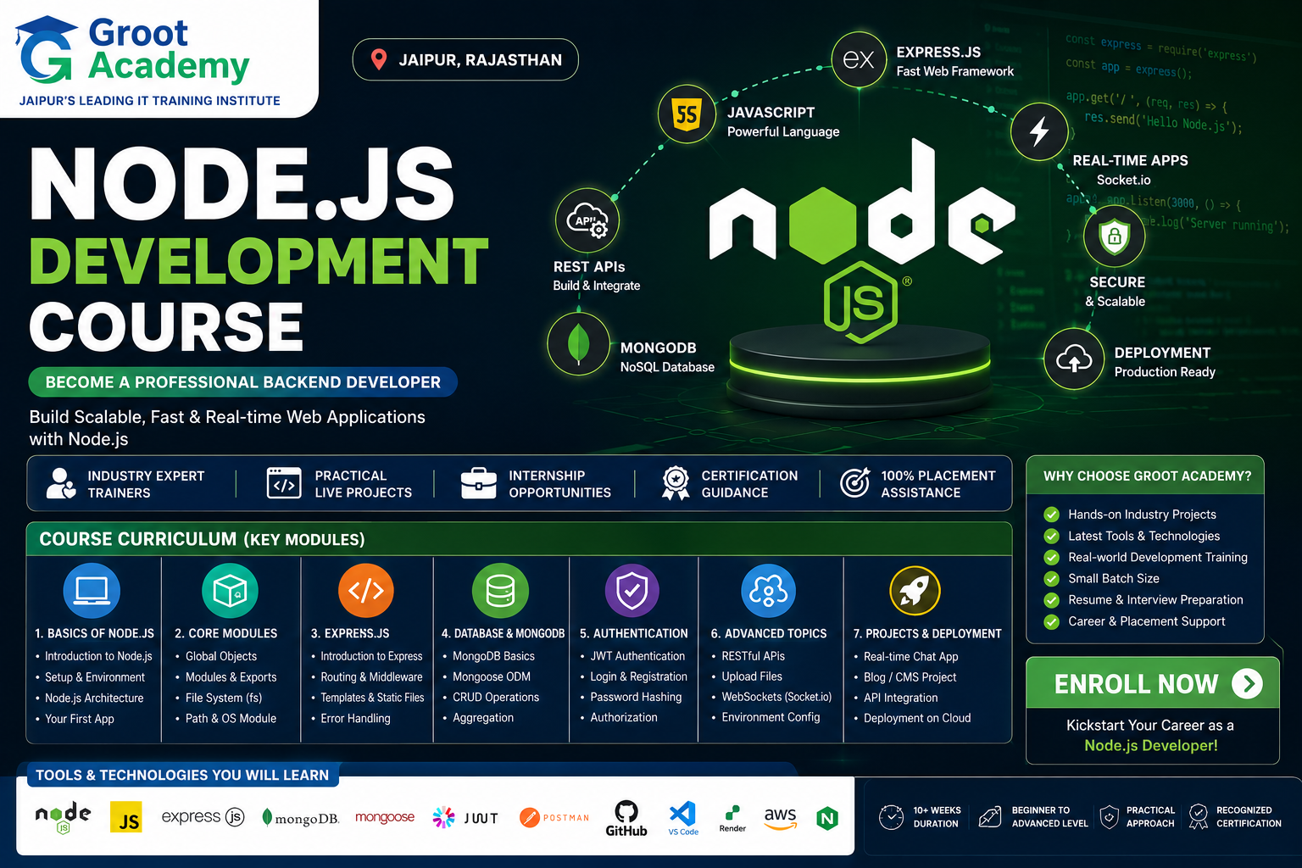Image resolution: width=1302 pixels, height=868 pixels.
Task: Click the Course Curriculum header bar
Action: [x=520, y=539]
